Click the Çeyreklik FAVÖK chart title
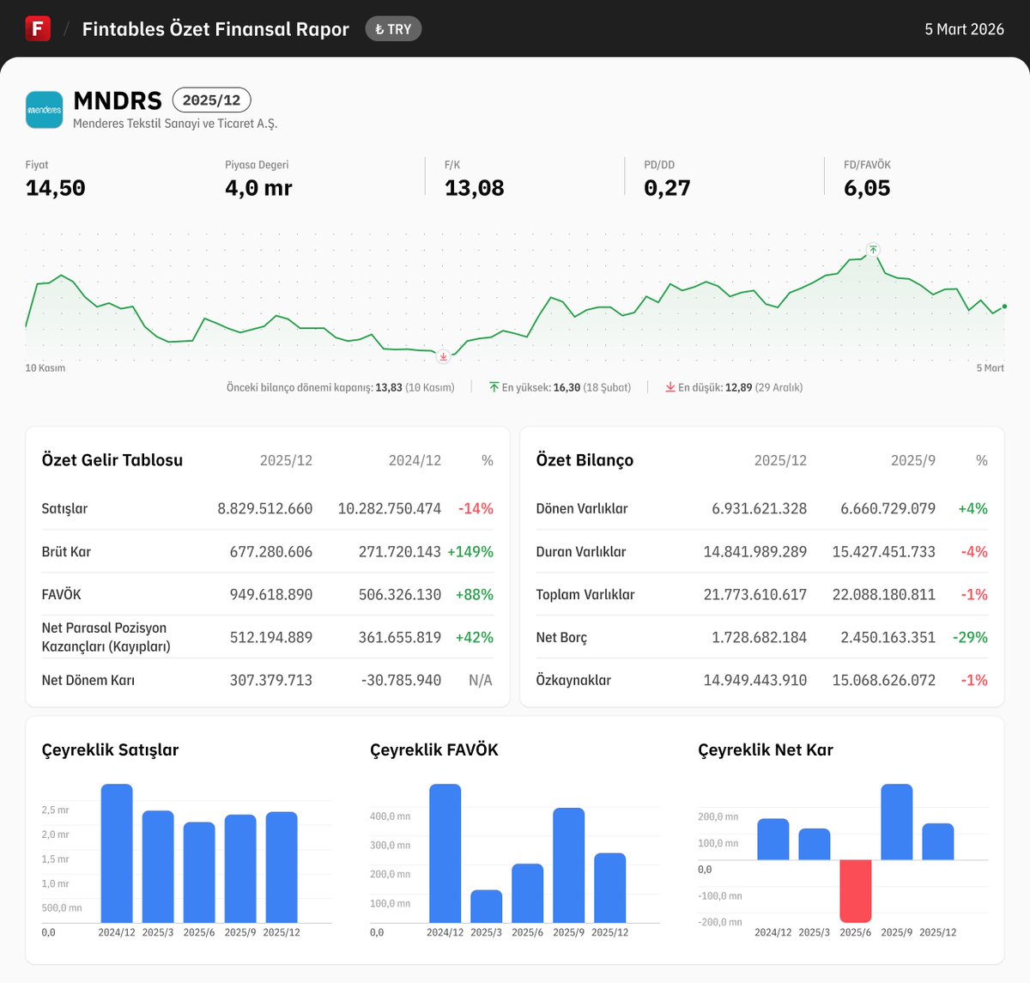1030x983 pixels. pyautogui.click(x=434, y=749)
